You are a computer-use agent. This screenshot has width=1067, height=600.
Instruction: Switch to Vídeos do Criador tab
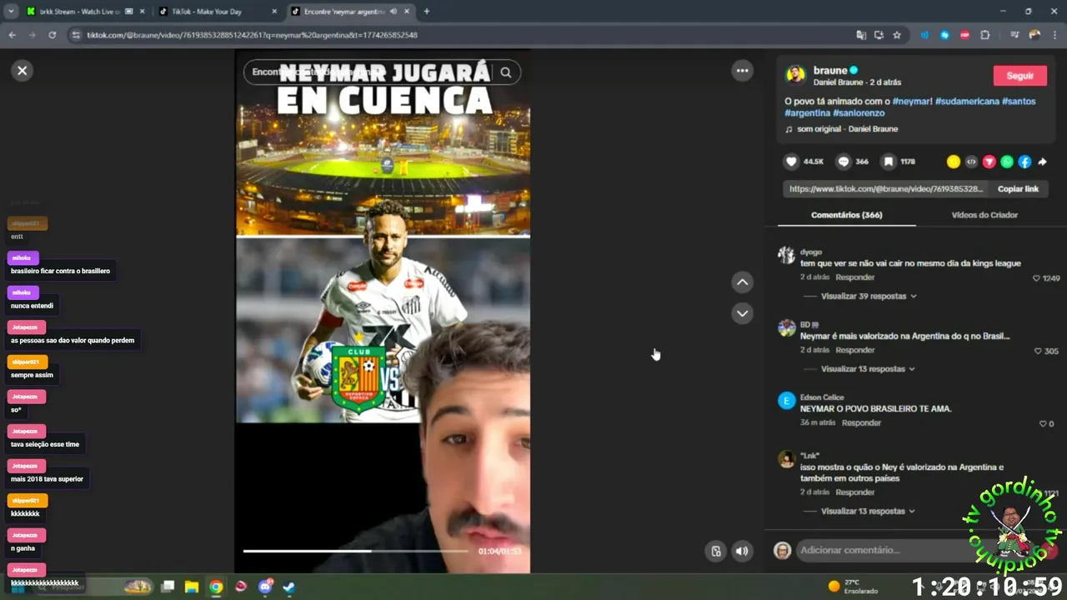[984, 215]
